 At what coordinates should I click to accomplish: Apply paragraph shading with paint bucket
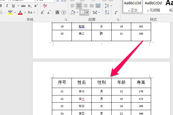click(x=73, y=12)
